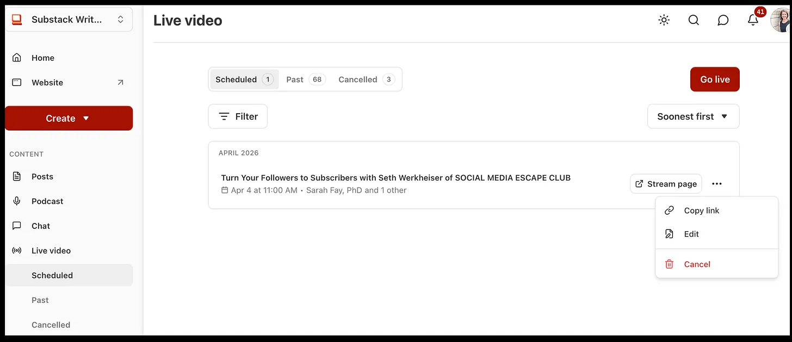Click the Podcast microphone icon
Image resolution: width=792 pixels, height=342 pixels.
16,201
